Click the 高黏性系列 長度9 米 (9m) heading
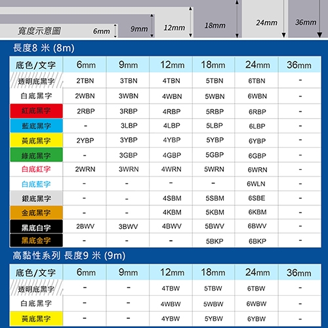328x328 pixels. coord(69,255)
